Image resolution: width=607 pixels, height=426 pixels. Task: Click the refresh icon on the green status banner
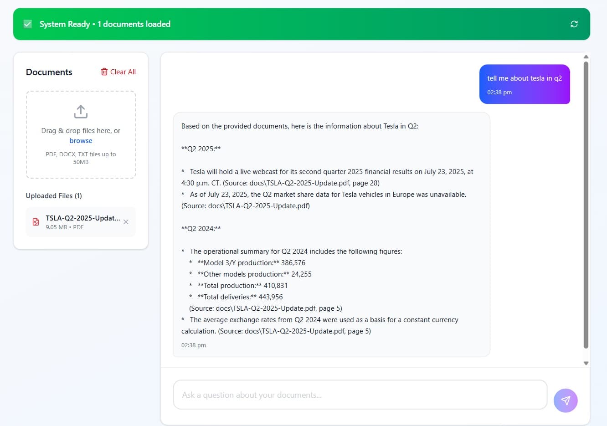coord(574,24)
